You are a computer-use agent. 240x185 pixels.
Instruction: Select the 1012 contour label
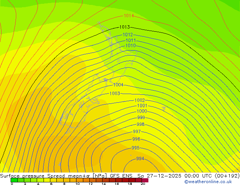click(x=128, y=35)
